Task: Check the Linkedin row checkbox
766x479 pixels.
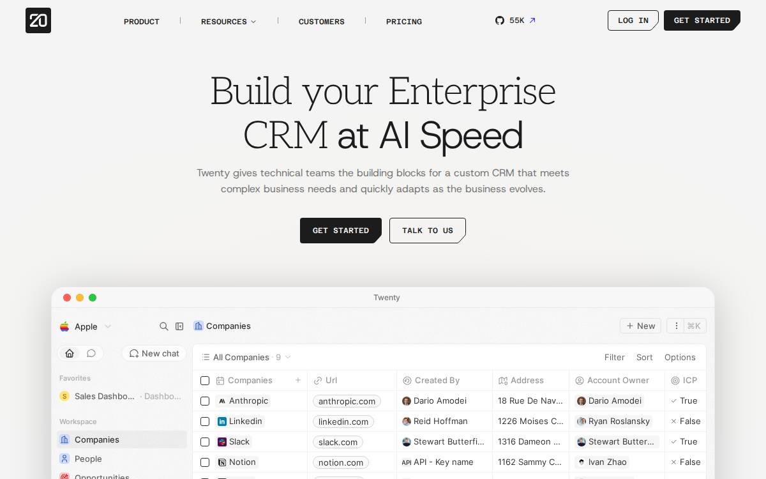Action: point(205,422)
